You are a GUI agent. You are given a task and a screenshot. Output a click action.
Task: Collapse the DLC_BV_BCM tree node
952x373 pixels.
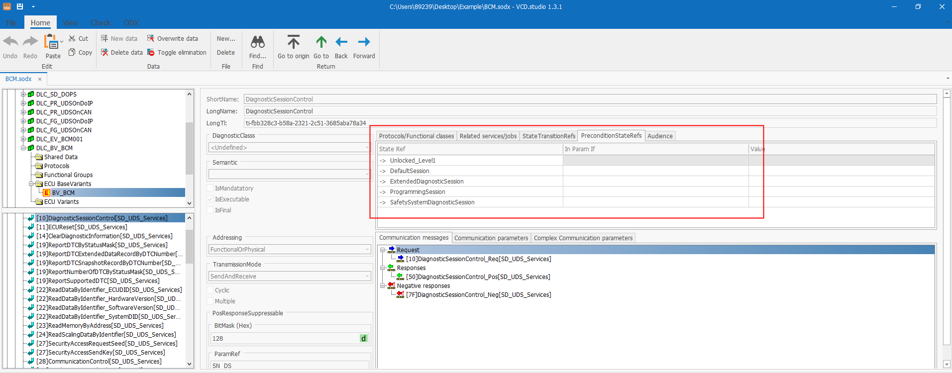(23, 148)
